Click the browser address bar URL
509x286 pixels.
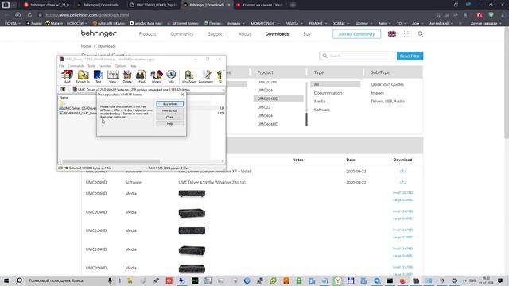87,15
